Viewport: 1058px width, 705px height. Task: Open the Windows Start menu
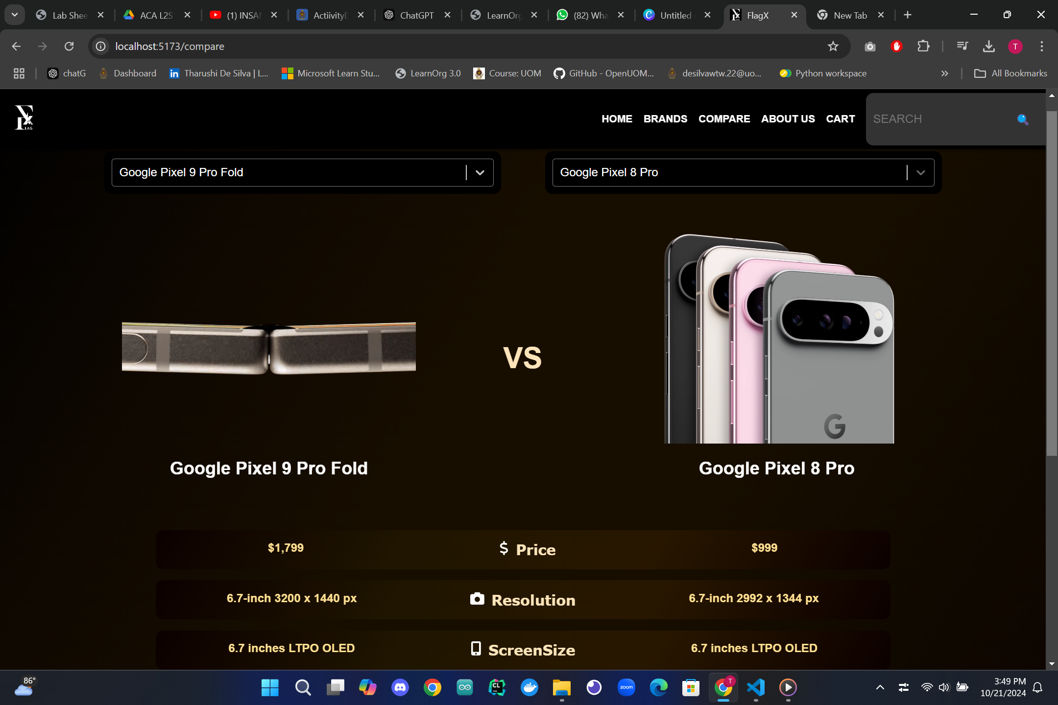270,687
